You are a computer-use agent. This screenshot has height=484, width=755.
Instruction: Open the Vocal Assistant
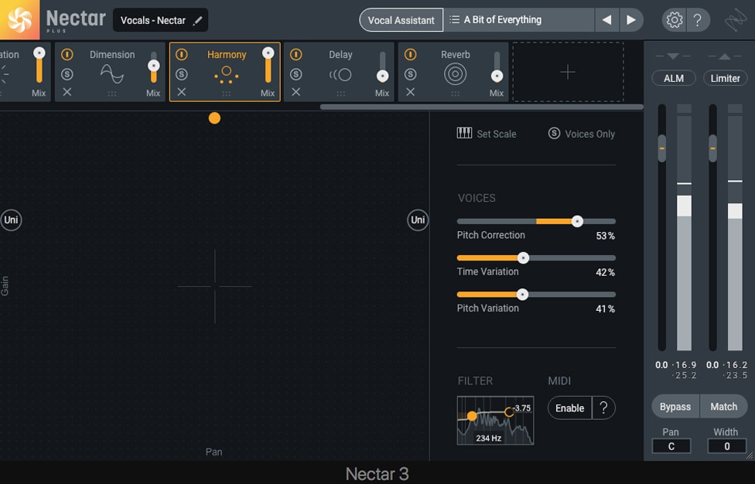[x=401, y=20]
